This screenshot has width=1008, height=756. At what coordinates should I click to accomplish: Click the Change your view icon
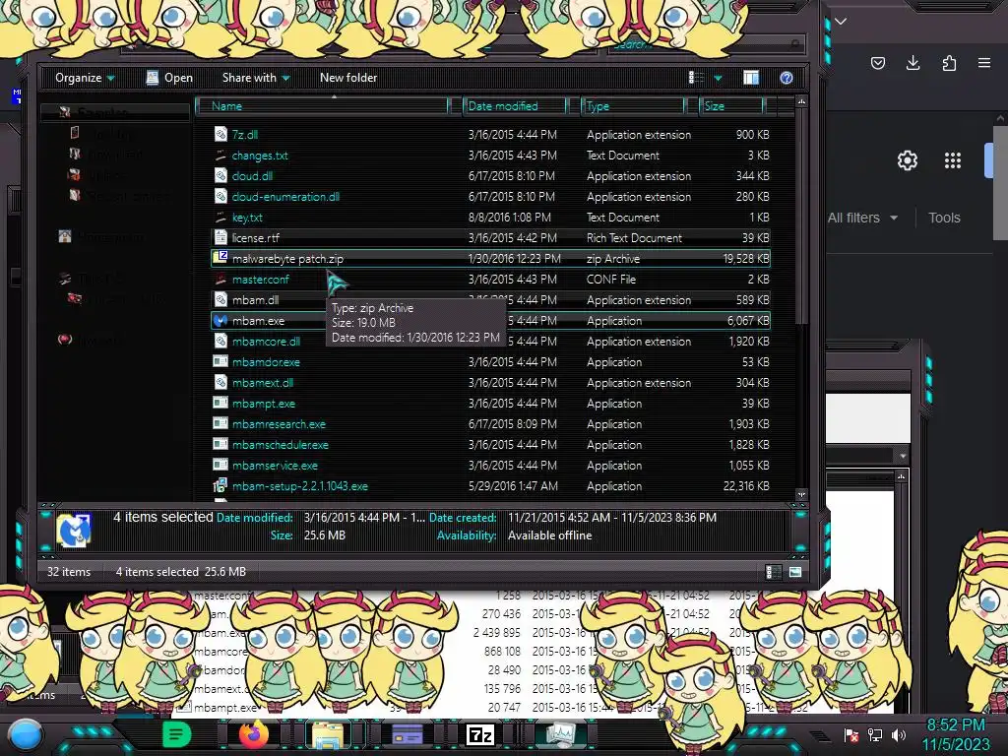[696, 78]
